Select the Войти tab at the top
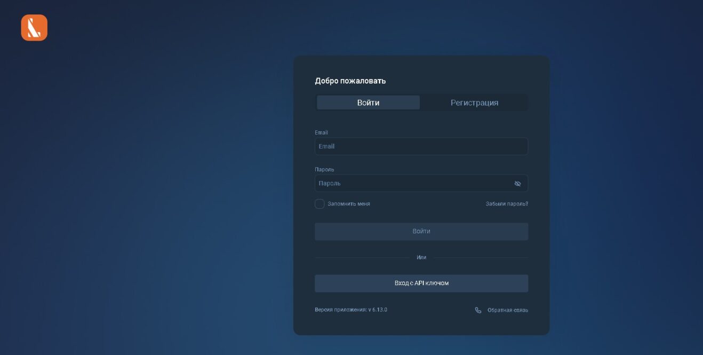This screenshot has height=355, width=703. coord(368,102)
